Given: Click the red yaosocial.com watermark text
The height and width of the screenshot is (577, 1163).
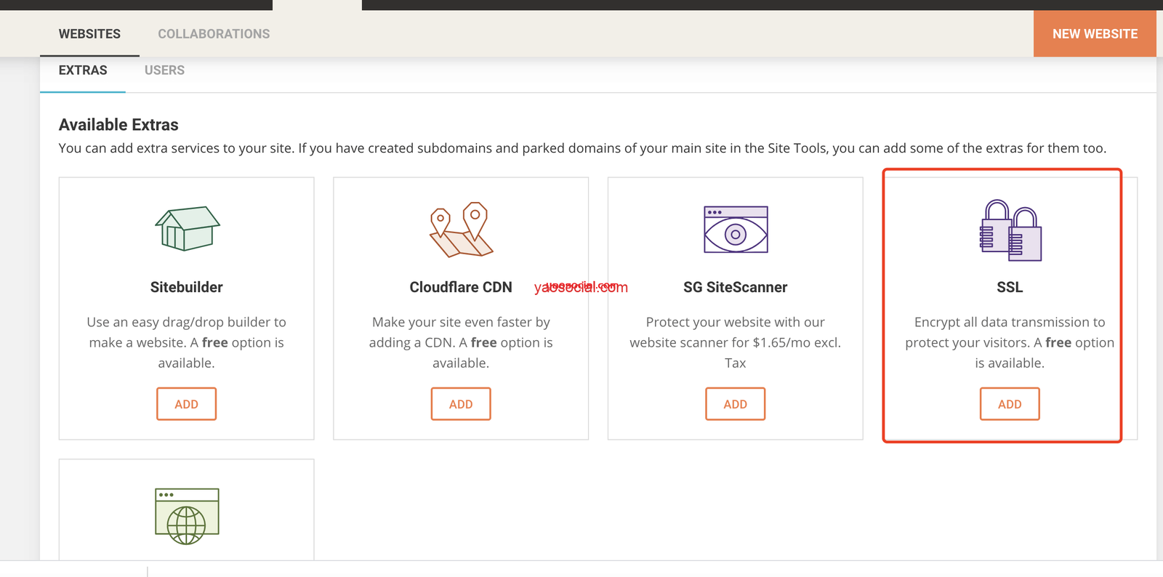Looking at the screenshot, I should click(x=581, y=287).
